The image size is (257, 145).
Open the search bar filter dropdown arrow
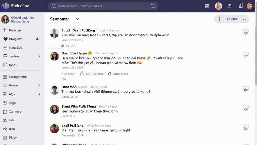click(101, 6)
